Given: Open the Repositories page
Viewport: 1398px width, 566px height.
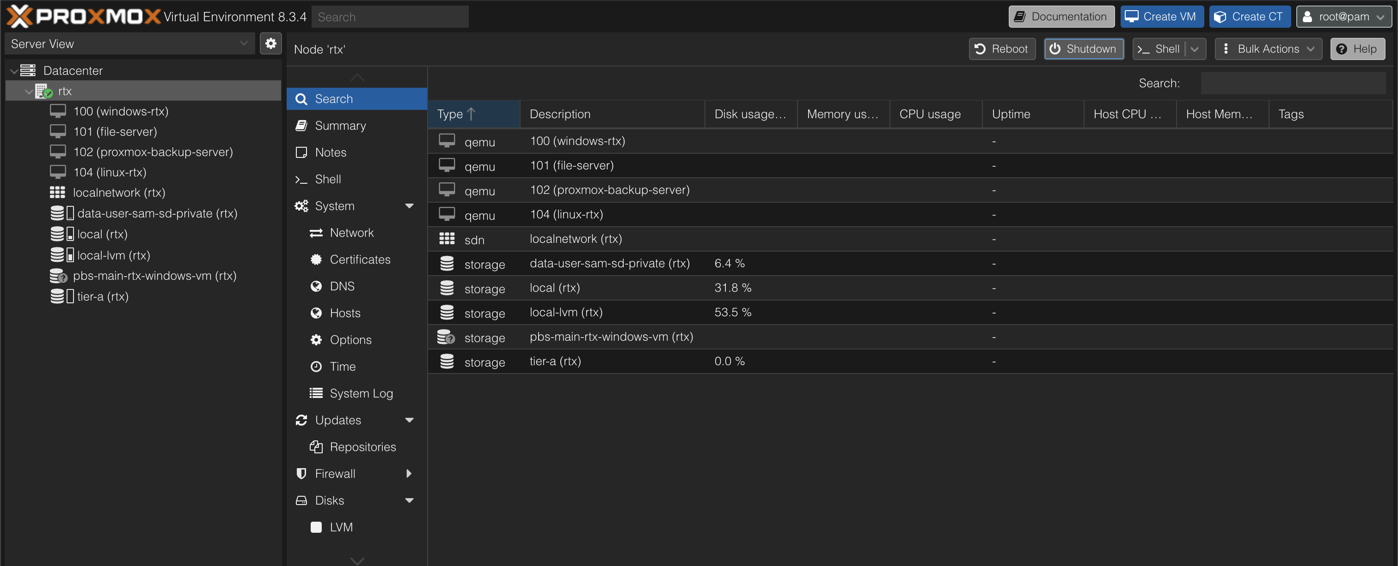Looking at the screenshot, I should 356,447.
